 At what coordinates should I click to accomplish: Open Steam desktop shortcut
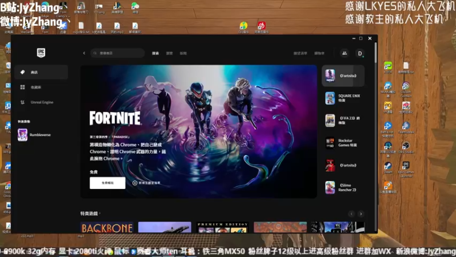[388, 167]
